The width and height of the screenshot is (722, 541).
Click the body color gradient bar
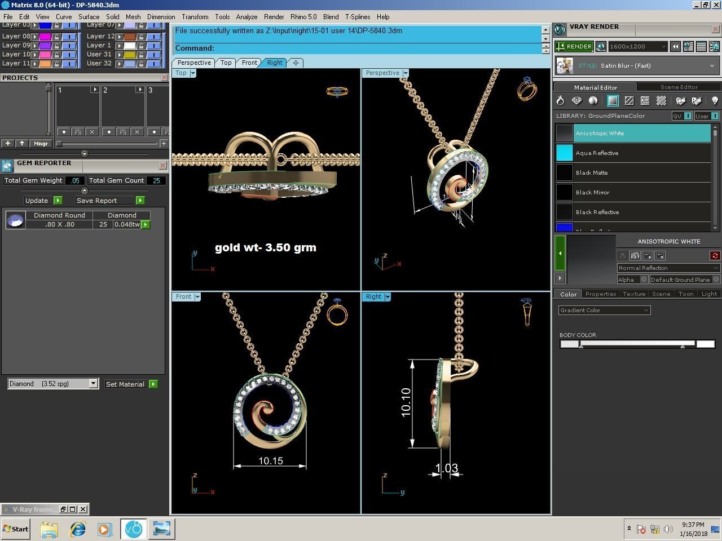click(x=637, y=344)
